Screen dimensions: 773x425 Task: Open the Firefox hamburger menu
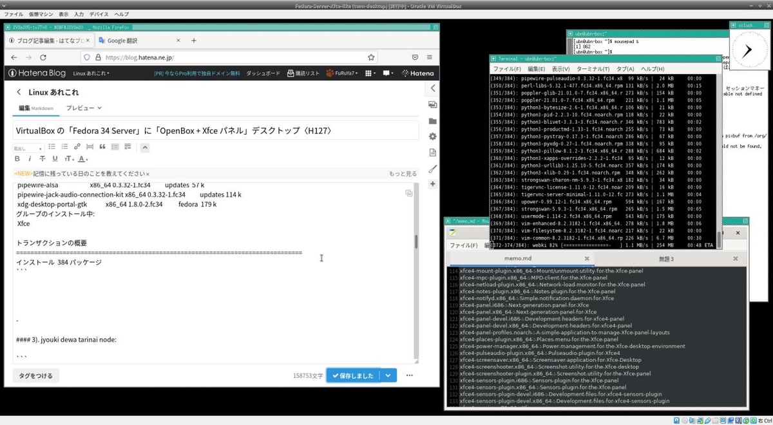[x=430, y=57]
